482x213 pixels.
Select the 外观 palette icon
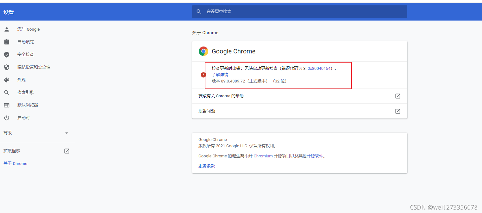[x=7, y=80]
